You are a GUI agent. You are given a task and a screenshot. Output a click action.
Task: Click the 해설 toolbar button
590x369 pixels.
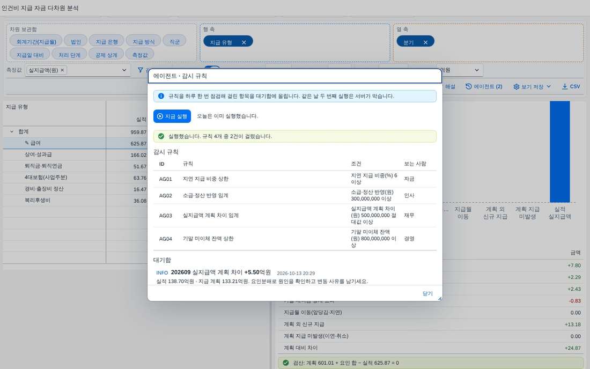[450, 86]
